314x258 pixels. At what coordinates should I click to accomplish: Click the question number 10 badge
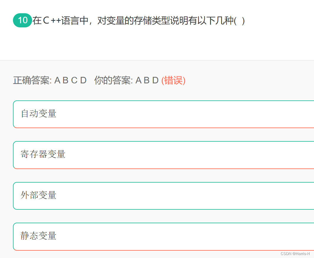click(x=22, y=20)
